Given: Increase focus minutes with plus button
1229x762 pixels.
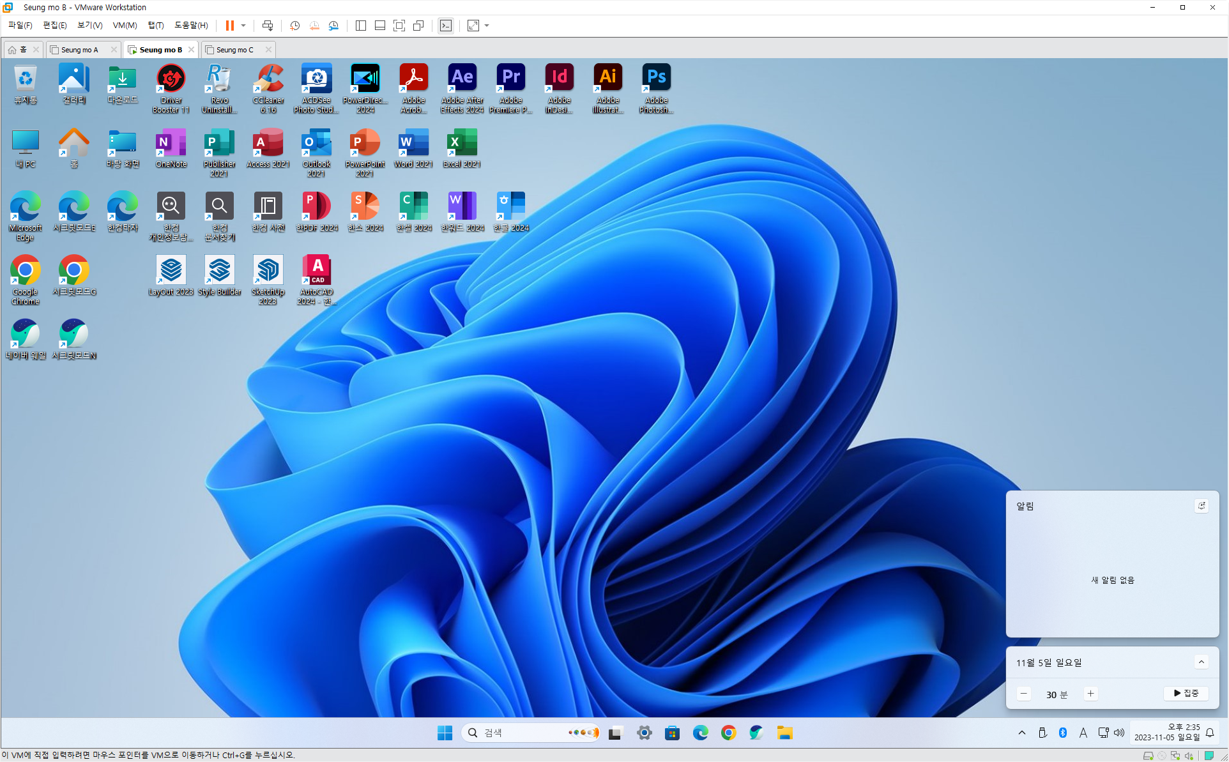Looking at the screenshot, I should point(1090,694).
